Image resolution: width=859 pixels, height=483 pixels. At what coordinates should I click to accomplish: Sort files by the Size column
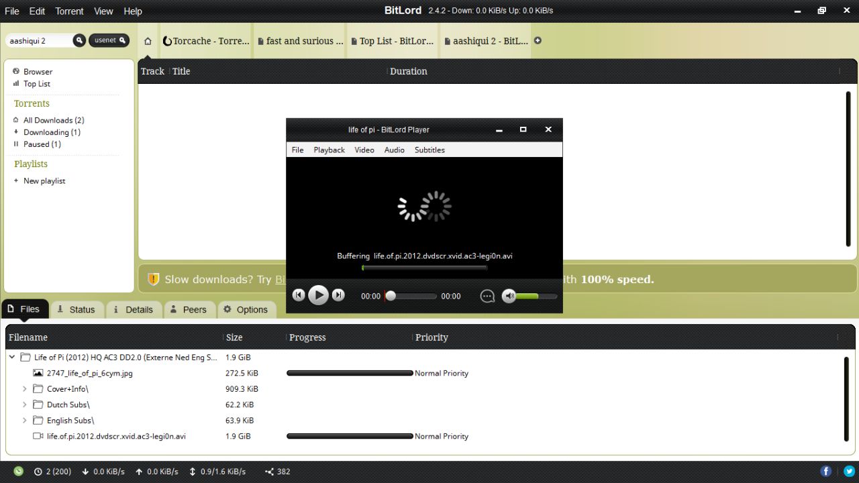tap(234, 337)
